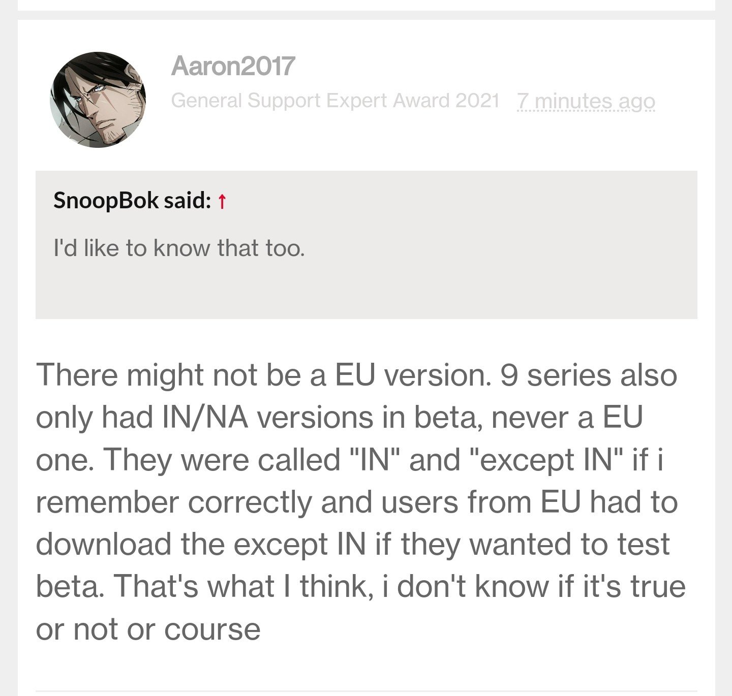Click the line 'download the except IN if they wanted'
Viewport: 732px width, 696px height.
352,544
